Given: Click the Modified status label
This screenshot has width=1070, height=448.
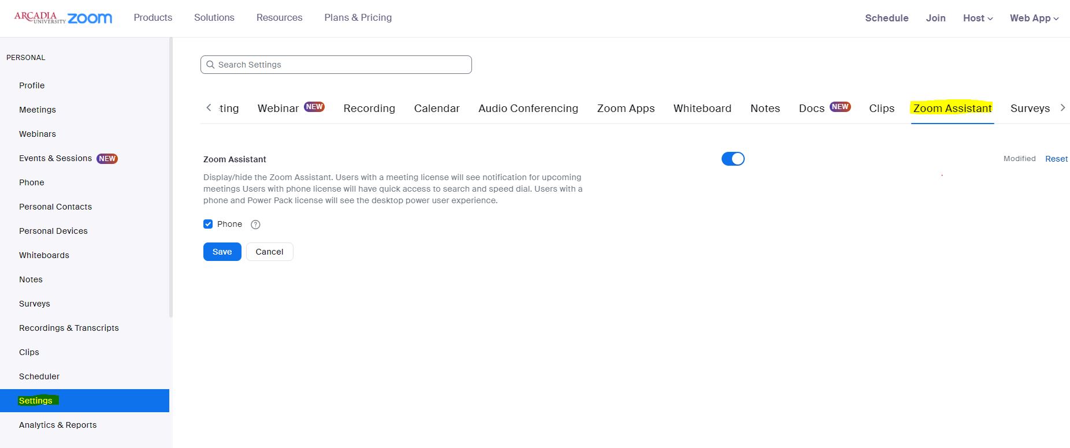Looking at the screenshot, I should [x=1020, y=159].
